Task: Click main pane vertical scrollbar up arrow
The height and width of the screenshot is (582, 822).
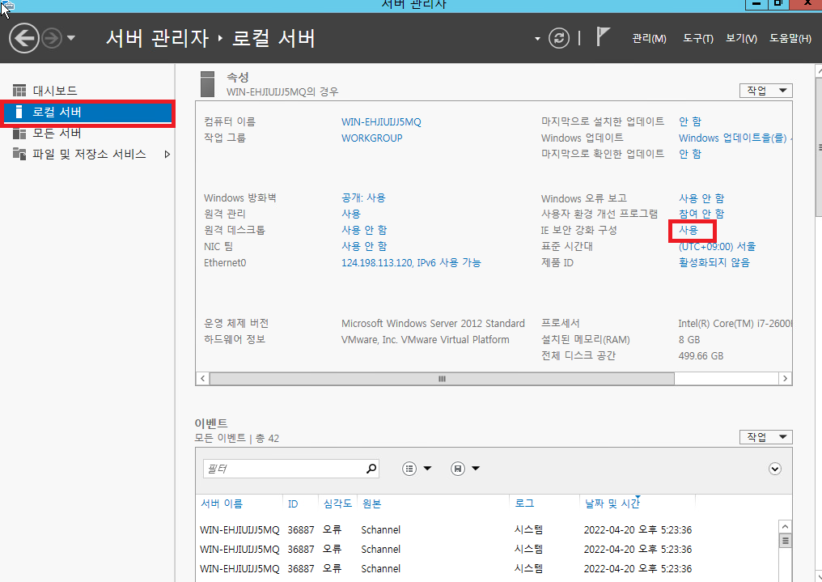Action: point(818,70)
